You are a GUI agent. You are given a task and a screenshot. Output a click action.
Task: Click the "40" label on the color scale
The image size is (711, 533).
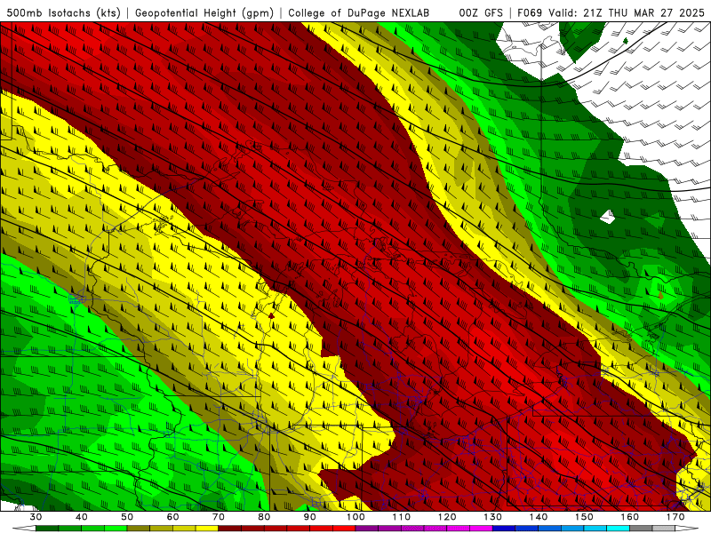click(82, 517)
